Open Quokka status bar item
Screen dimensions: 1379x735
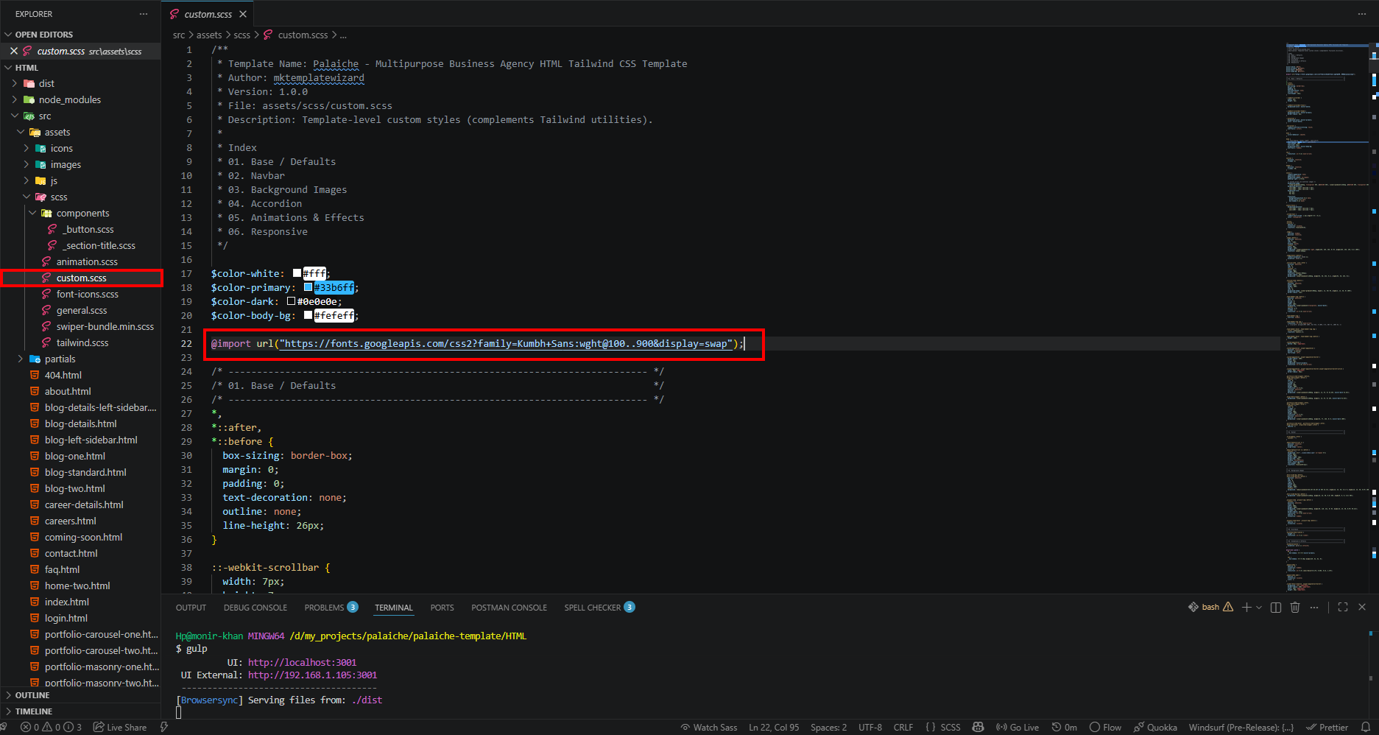1155,727
